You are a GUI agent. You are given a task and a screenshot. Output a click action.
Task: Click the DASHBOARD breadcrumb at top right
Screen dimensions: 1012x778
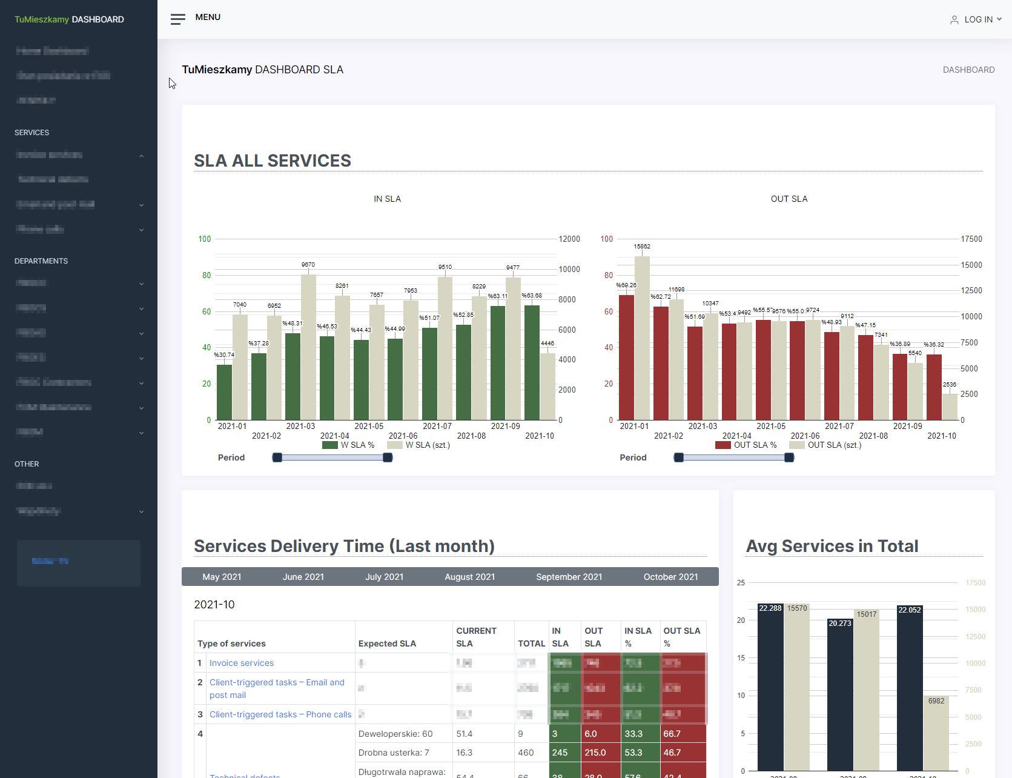(968, 70)
